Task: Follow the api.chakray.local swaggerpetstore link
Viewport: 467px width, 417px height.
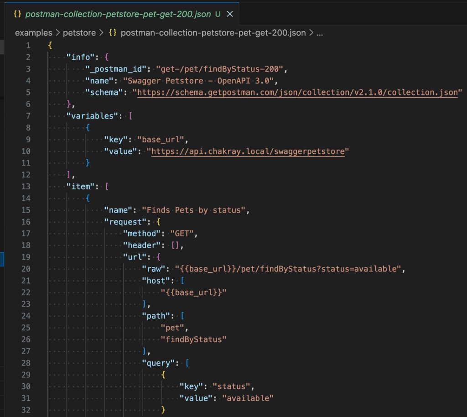Action: pyautogui.click(x=248, y=151)
